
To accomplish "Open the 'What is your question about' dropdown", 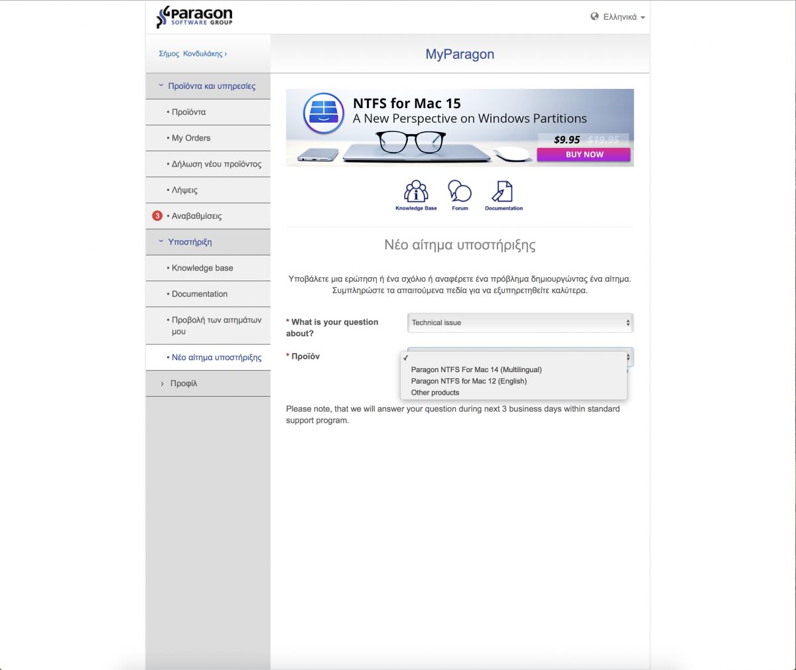I will (x=521, y=322).
